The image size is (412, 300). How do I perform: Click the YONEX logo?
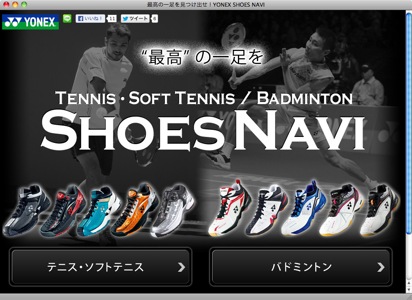click(30, 22)
